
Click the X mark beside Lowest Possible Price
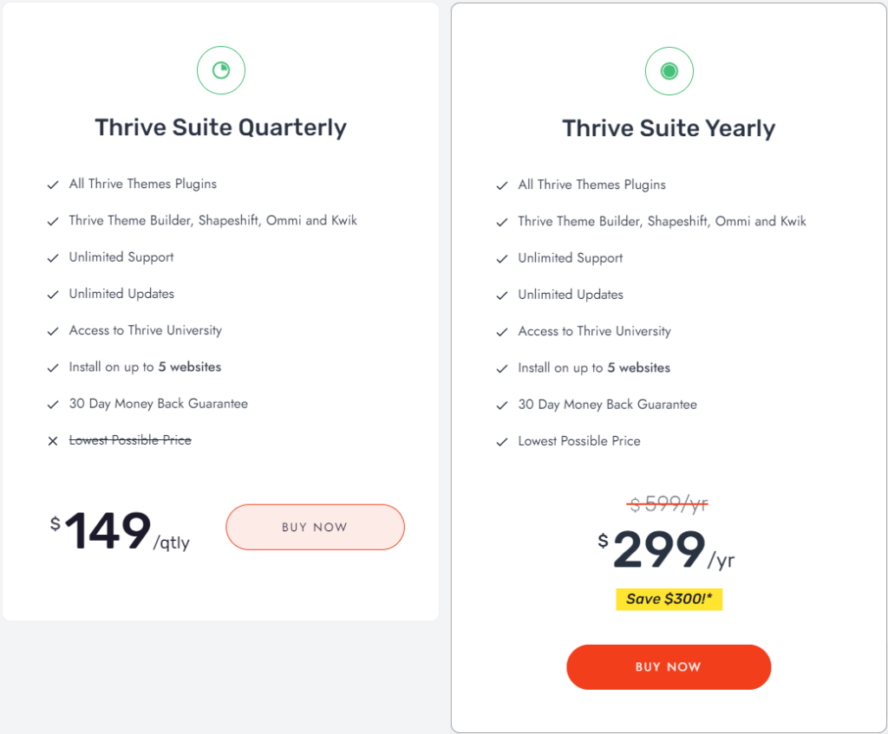pos(53,441)
